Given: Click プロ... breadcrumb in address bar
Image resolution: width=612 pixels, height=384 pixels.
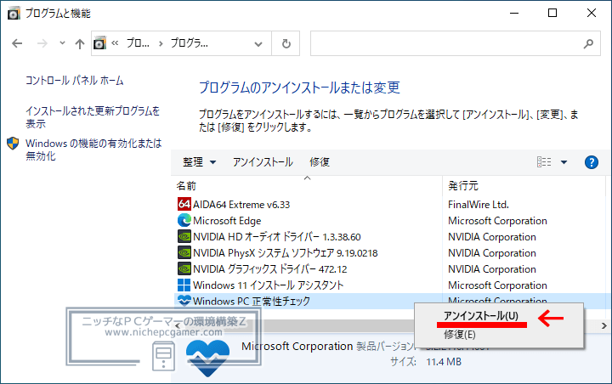Looking at the screenshot, I should pos(138,43).
